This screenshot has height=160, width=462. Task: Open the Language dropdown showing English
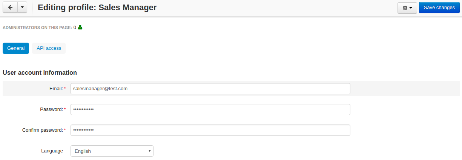tap(112, 151)
